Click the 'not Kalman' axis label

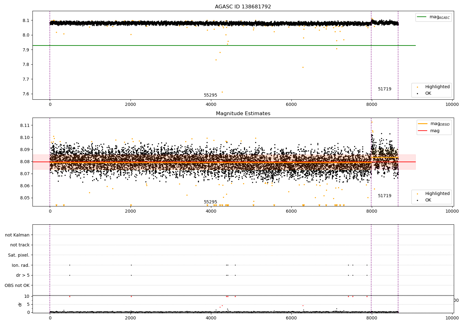click(17, 235)
